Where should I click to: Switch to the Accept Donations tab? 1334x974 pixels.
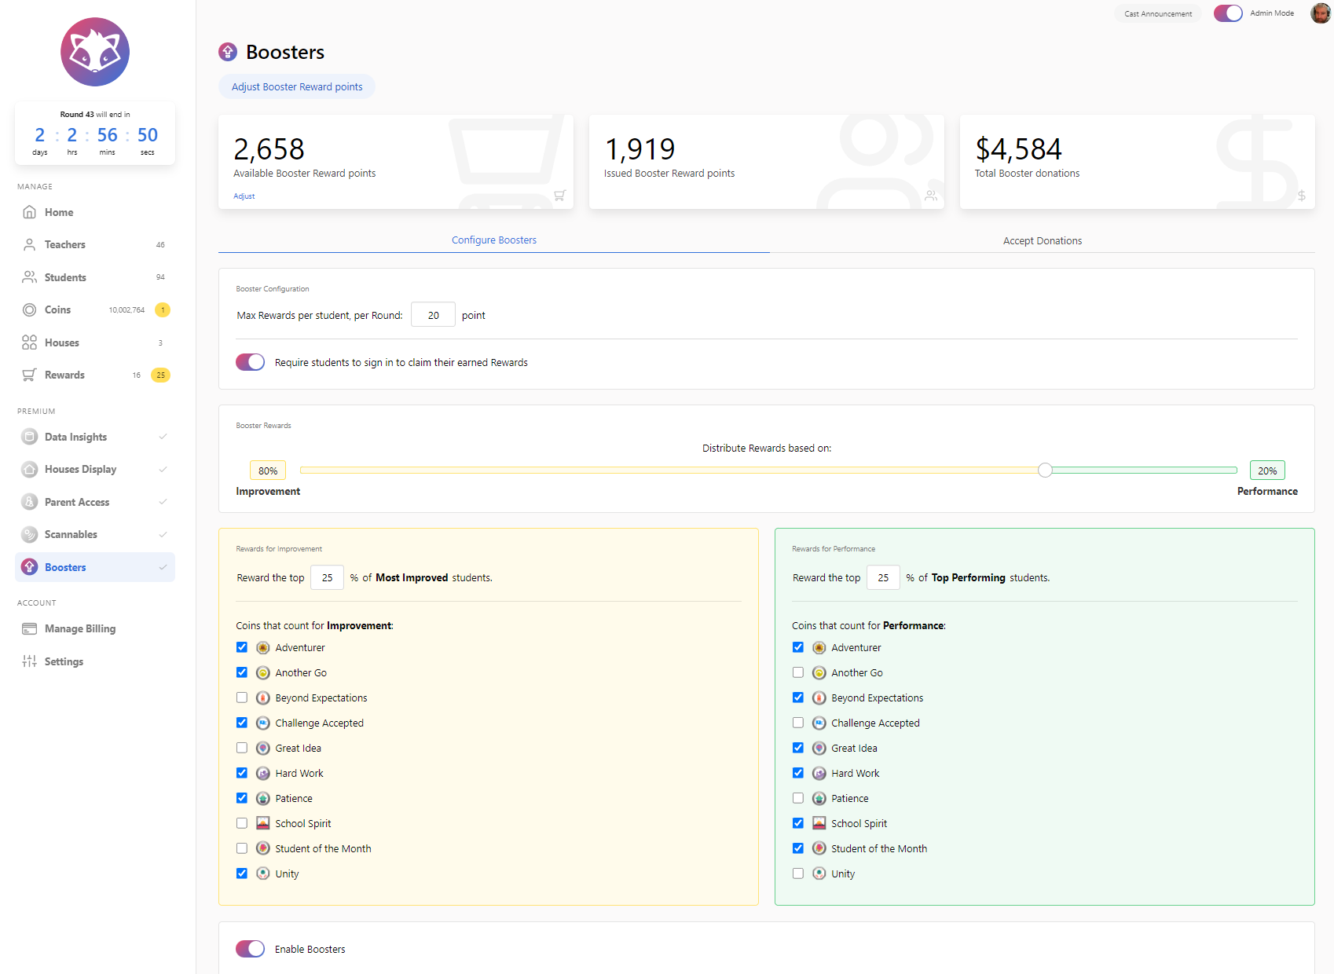pos(1042,241)
